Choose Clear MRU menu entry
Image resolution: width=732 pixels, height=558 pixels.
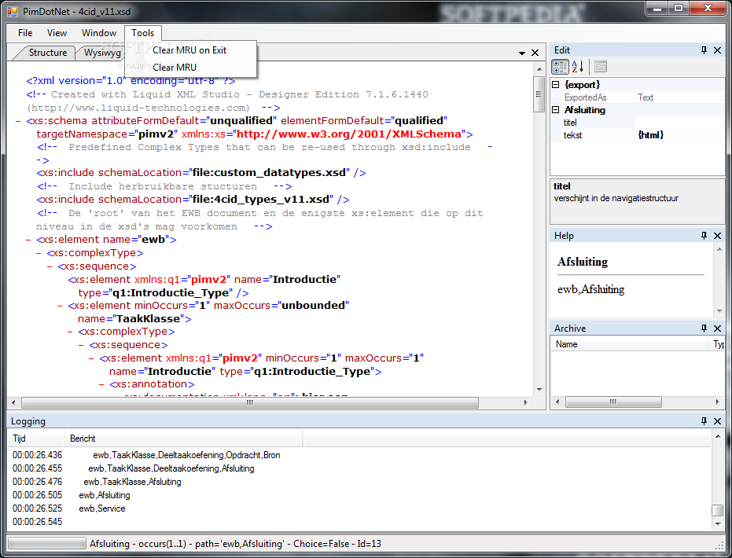point(175,67)
